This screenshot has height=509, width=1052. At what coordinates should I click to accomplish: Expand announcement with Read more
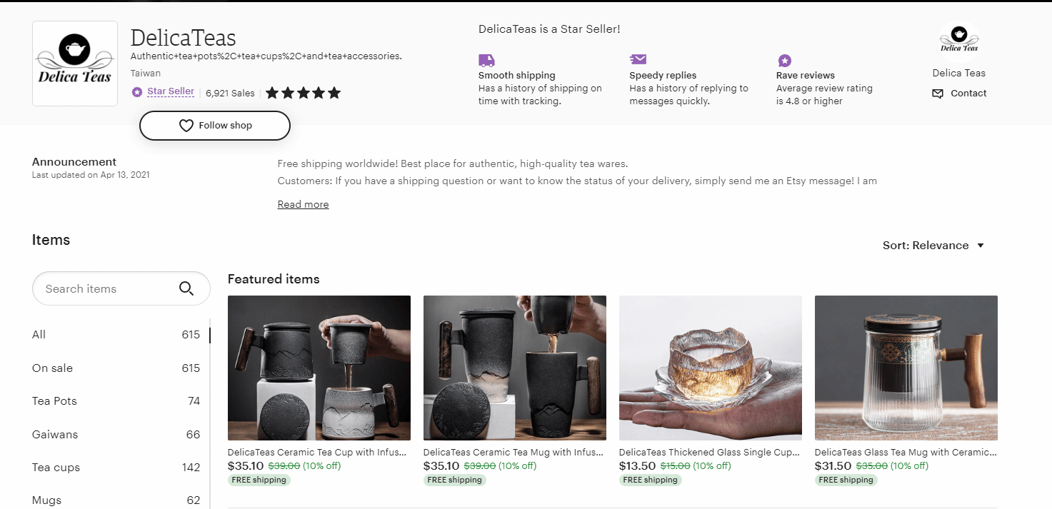tap(303, 204)
